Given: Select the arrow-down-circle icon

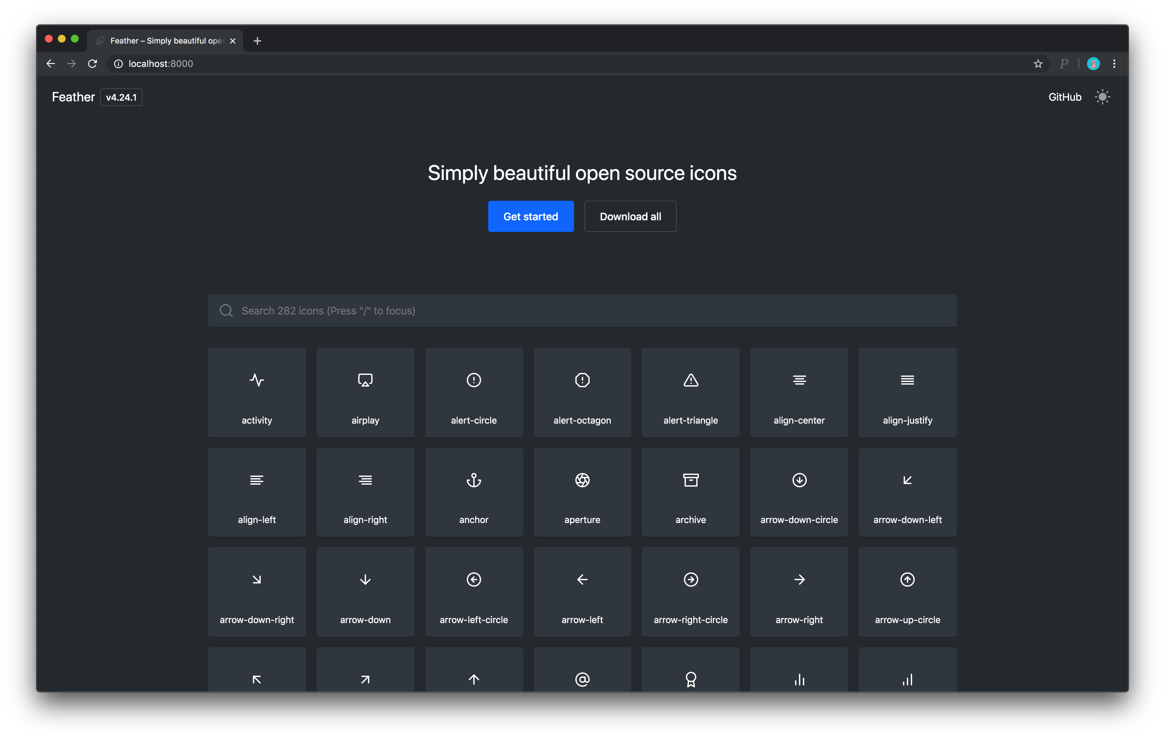Looking at the screenshot, I should [x=799, y=492].
